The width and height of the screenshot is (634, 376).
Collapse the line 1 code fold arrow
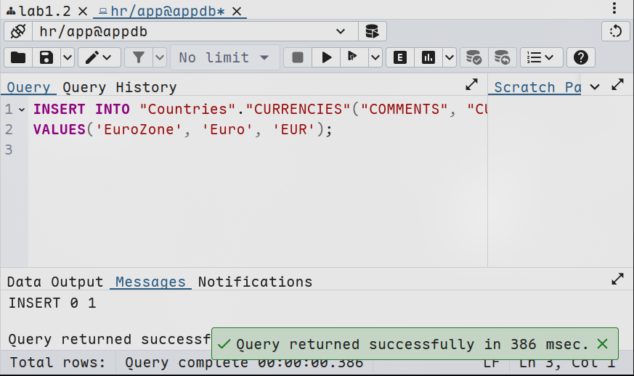[22, 110]
